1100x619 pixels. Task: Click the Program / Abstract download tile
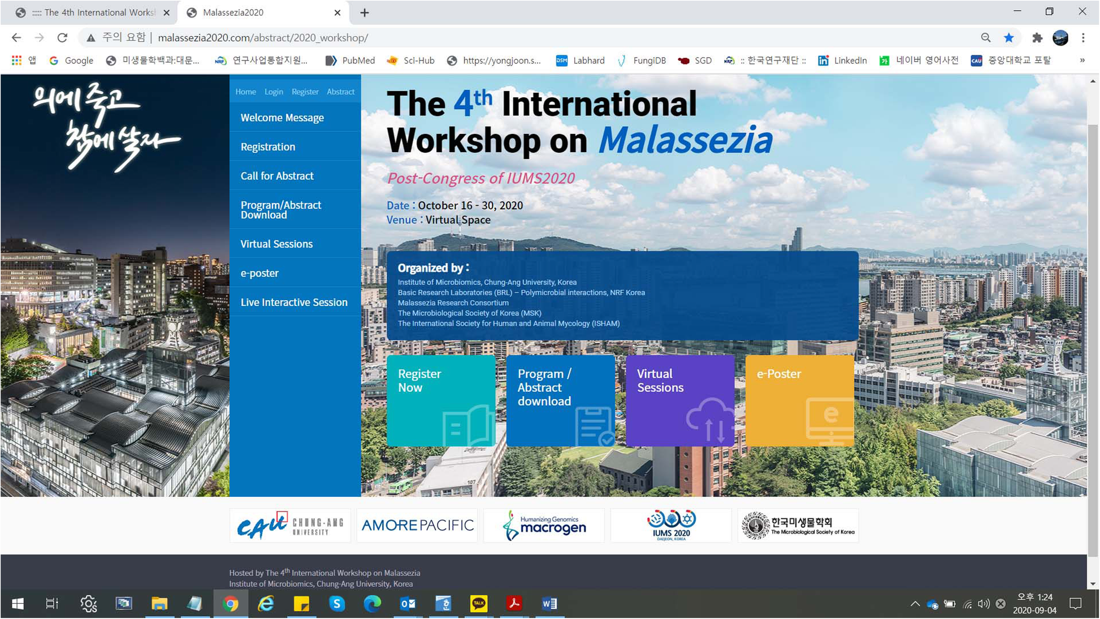point(560,401)
